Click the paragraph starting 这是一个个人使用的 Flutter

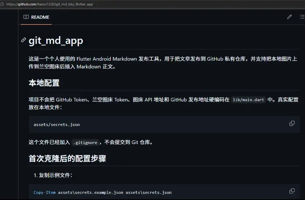(163, 63)
